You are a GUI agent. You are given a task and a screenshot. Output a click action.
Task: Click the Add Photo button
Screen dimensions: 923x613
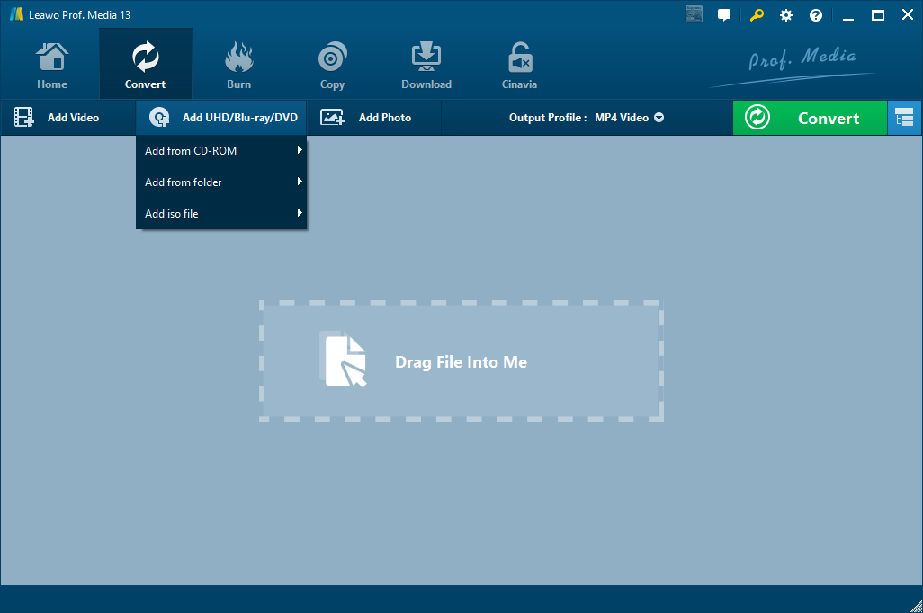click(x=367, y=118)
